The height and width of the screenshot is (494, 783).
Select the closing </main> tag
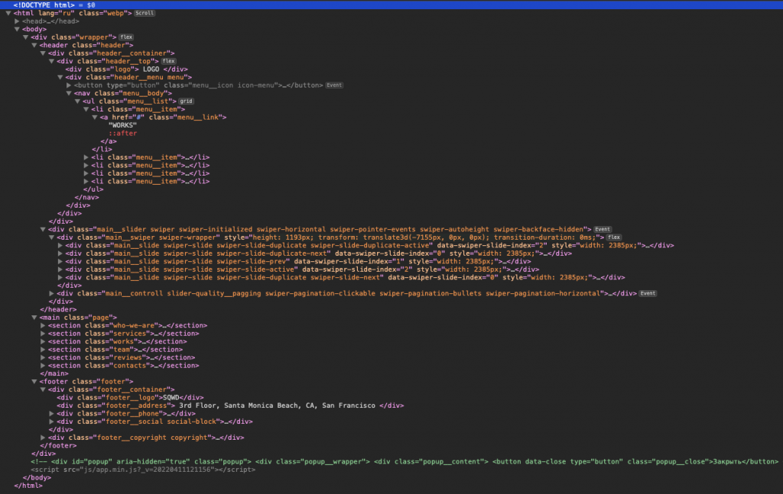click(x=54, y=373)
